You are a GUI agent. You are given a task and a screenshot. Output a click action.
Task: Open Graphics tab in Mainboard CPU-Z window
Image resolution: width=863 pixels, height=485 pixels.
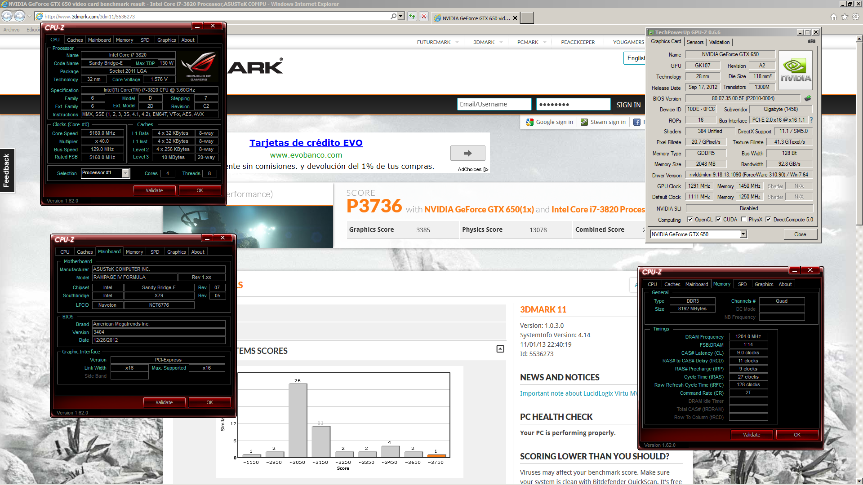pos(176,252)
